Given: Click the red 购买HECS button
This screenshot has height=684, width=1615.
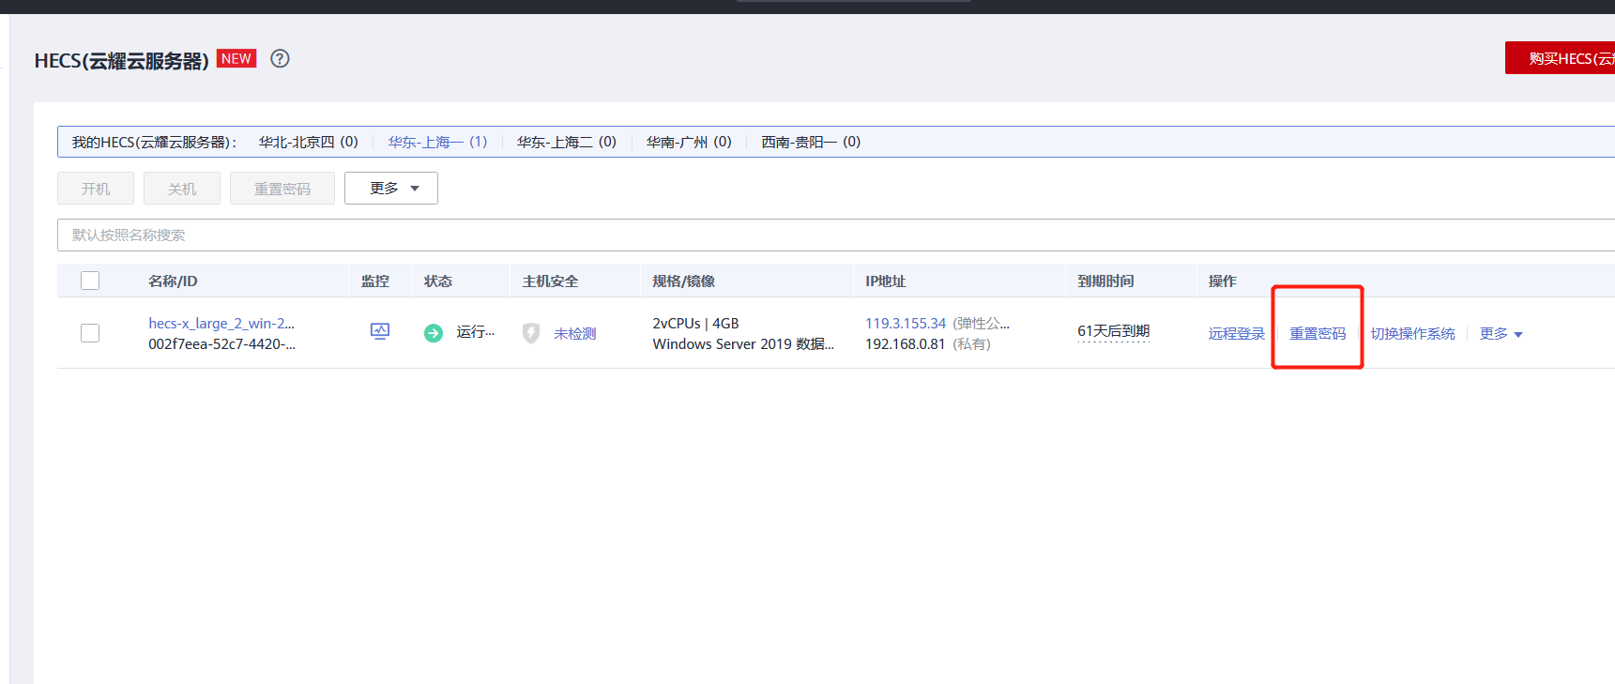Looking at the screenshot, I should tap(1560, 58).
